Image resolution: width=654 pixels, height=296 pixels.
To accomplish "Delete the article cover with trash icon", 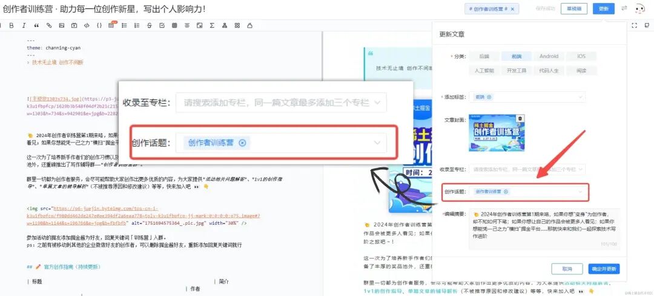I will coord(520,118).
